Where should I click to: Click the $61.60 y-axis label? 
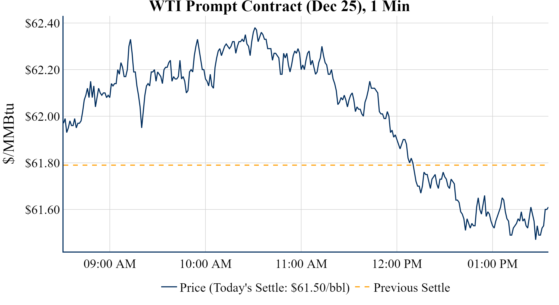43,210
